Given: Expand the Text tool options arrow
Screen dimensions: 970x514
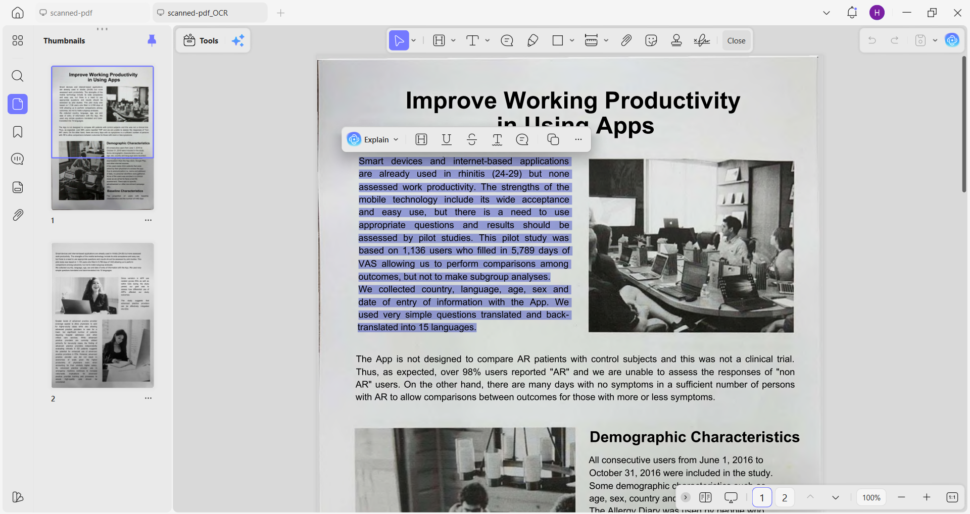Looking at the screenshot, I should (488, 40).
